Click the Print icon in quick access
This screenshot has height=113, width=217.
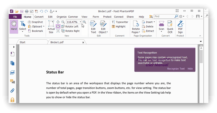[27, 11]
